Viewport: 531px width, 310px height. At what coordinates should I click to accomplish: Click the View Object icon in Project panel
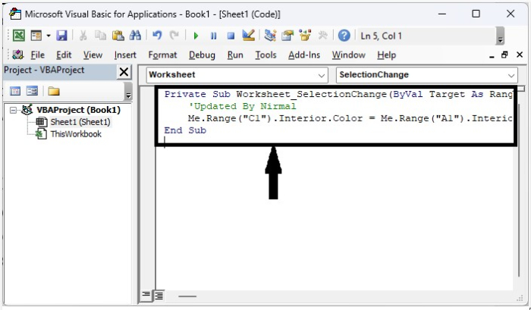point(32,91)
